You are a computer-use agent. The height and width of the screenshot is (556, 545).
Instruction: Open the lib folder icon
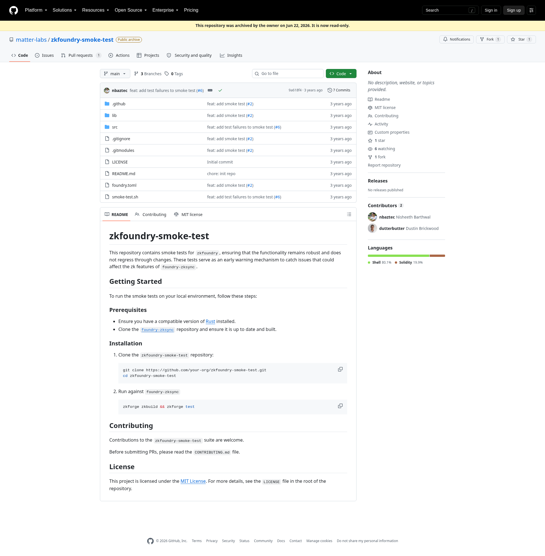click(x=107, y=116)
